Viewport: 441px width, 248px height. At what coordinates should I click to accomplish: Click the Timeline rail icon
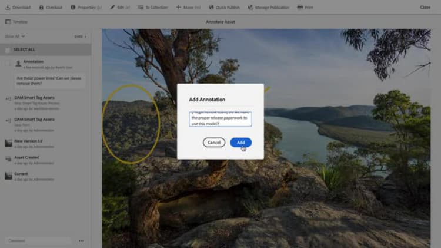tap(8, 22)
